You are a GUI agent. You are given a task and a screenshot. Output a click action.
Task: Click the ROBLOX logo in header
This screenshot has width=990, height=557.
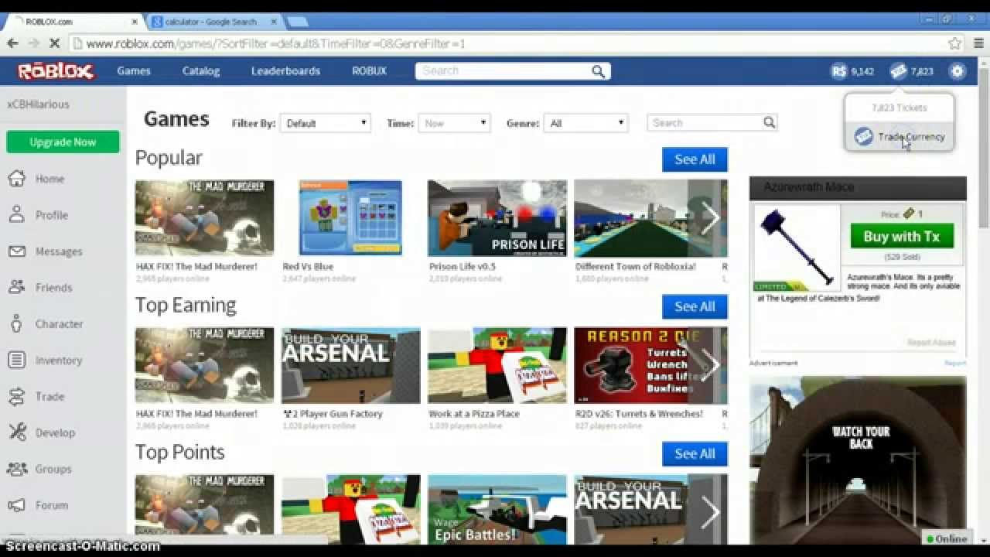click(56, 71)
